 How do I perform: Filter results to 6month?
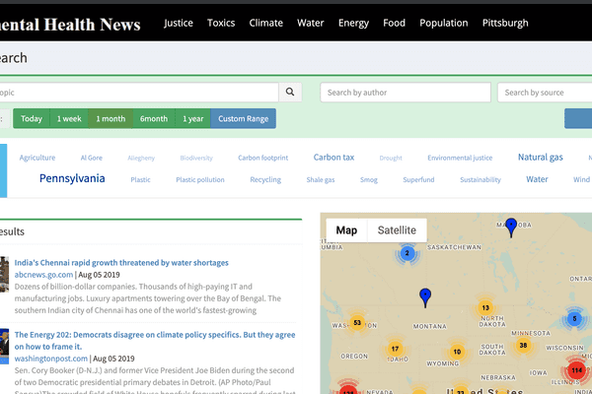pos(154,119)
